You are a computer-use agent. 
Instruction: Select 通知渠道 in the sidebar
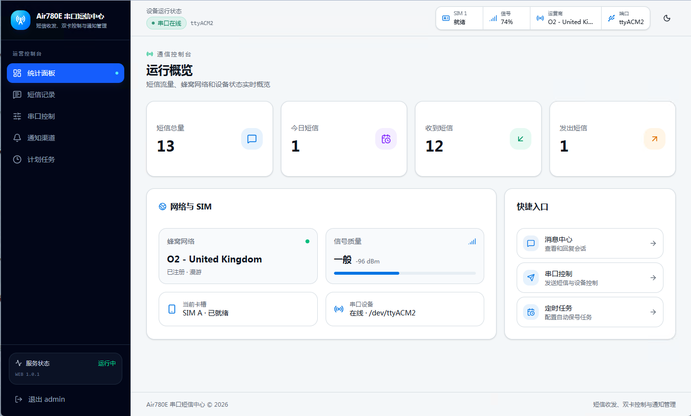point(65,138)
